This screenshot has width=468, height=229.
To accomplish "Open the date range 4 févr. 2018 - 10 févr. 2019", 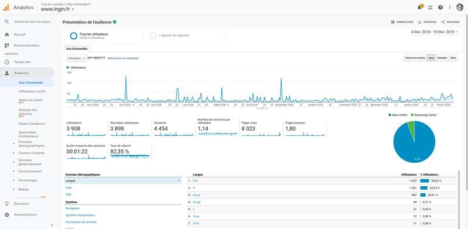I will click(x=434, y=32).
